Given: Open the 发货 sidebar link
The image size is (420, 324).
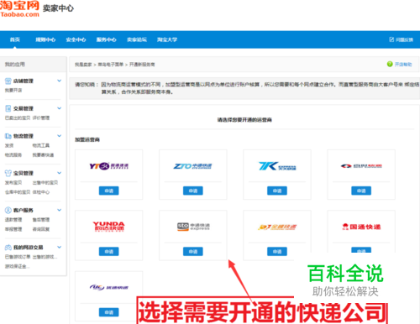Looking at the screenshot, I should coord(9,145).
